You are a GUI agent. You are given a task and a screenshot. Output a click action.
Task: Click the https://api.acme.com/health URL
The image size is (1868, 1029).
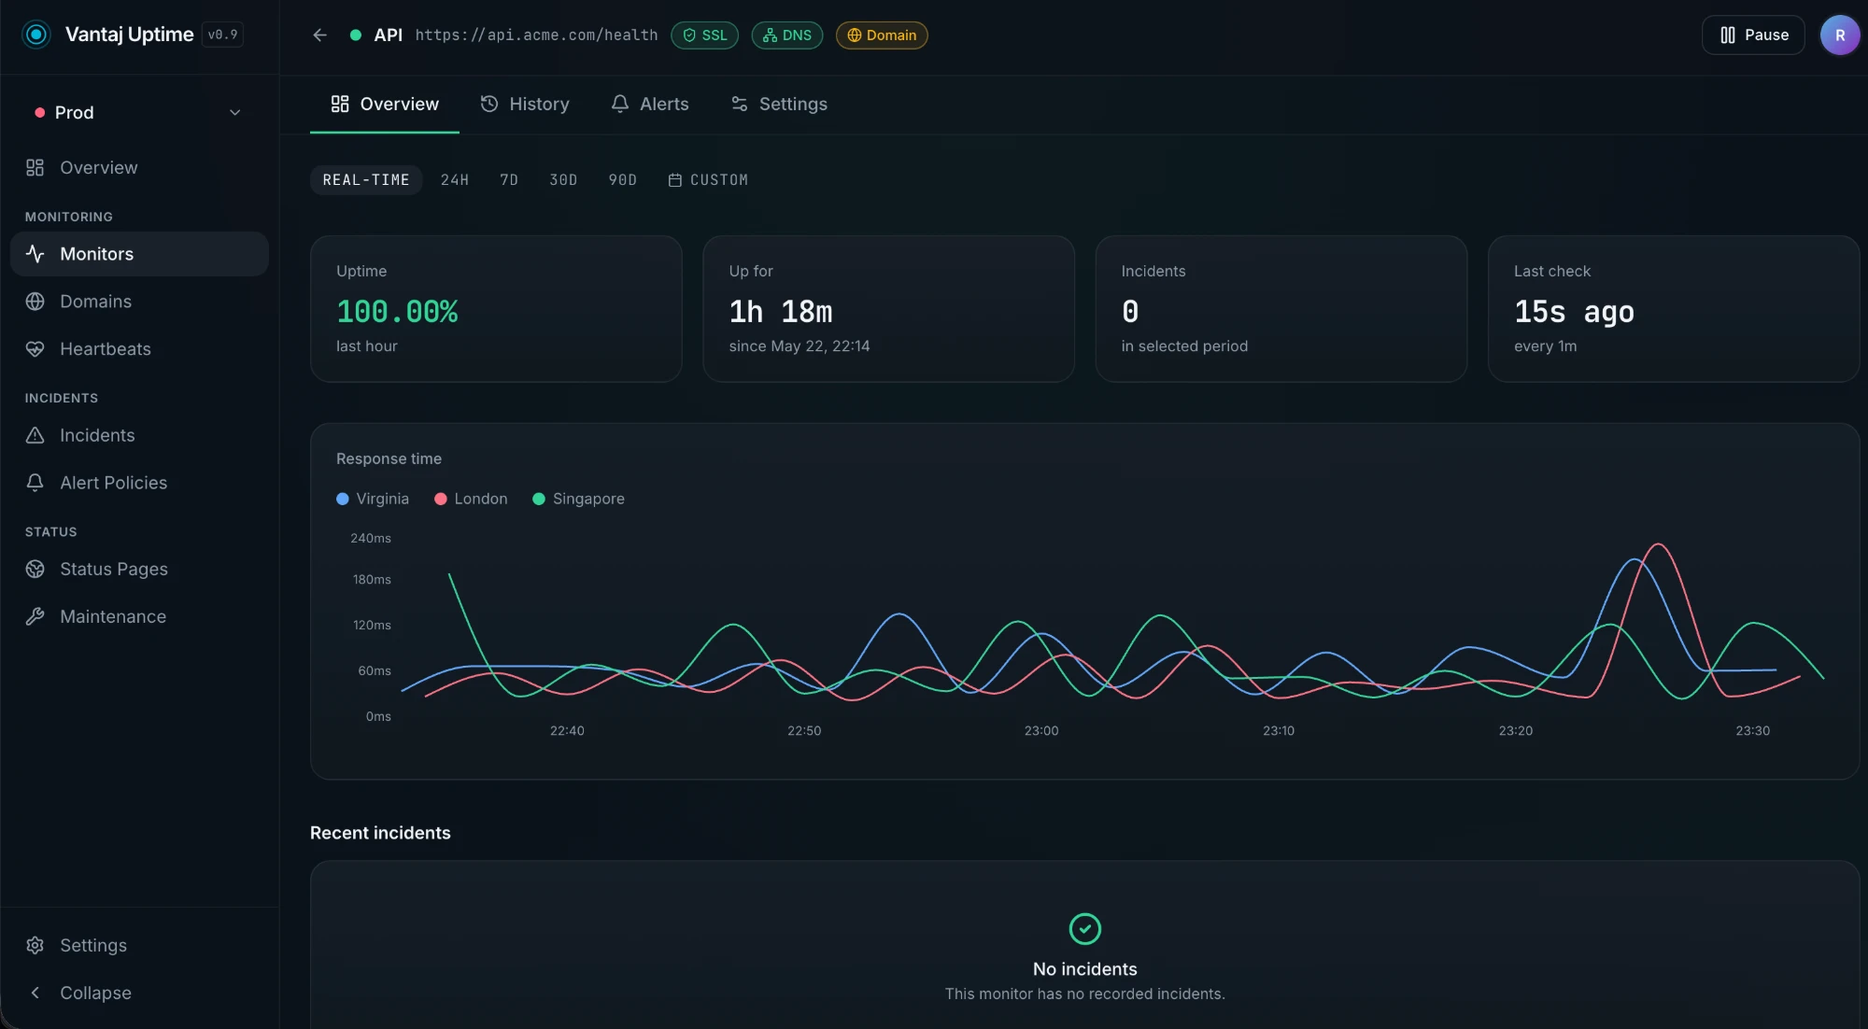coord(536,35)
